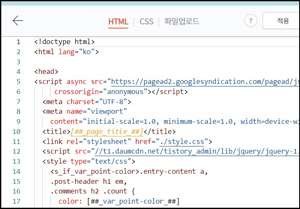Click the .post-header h1 em, line

pos(89,182)
